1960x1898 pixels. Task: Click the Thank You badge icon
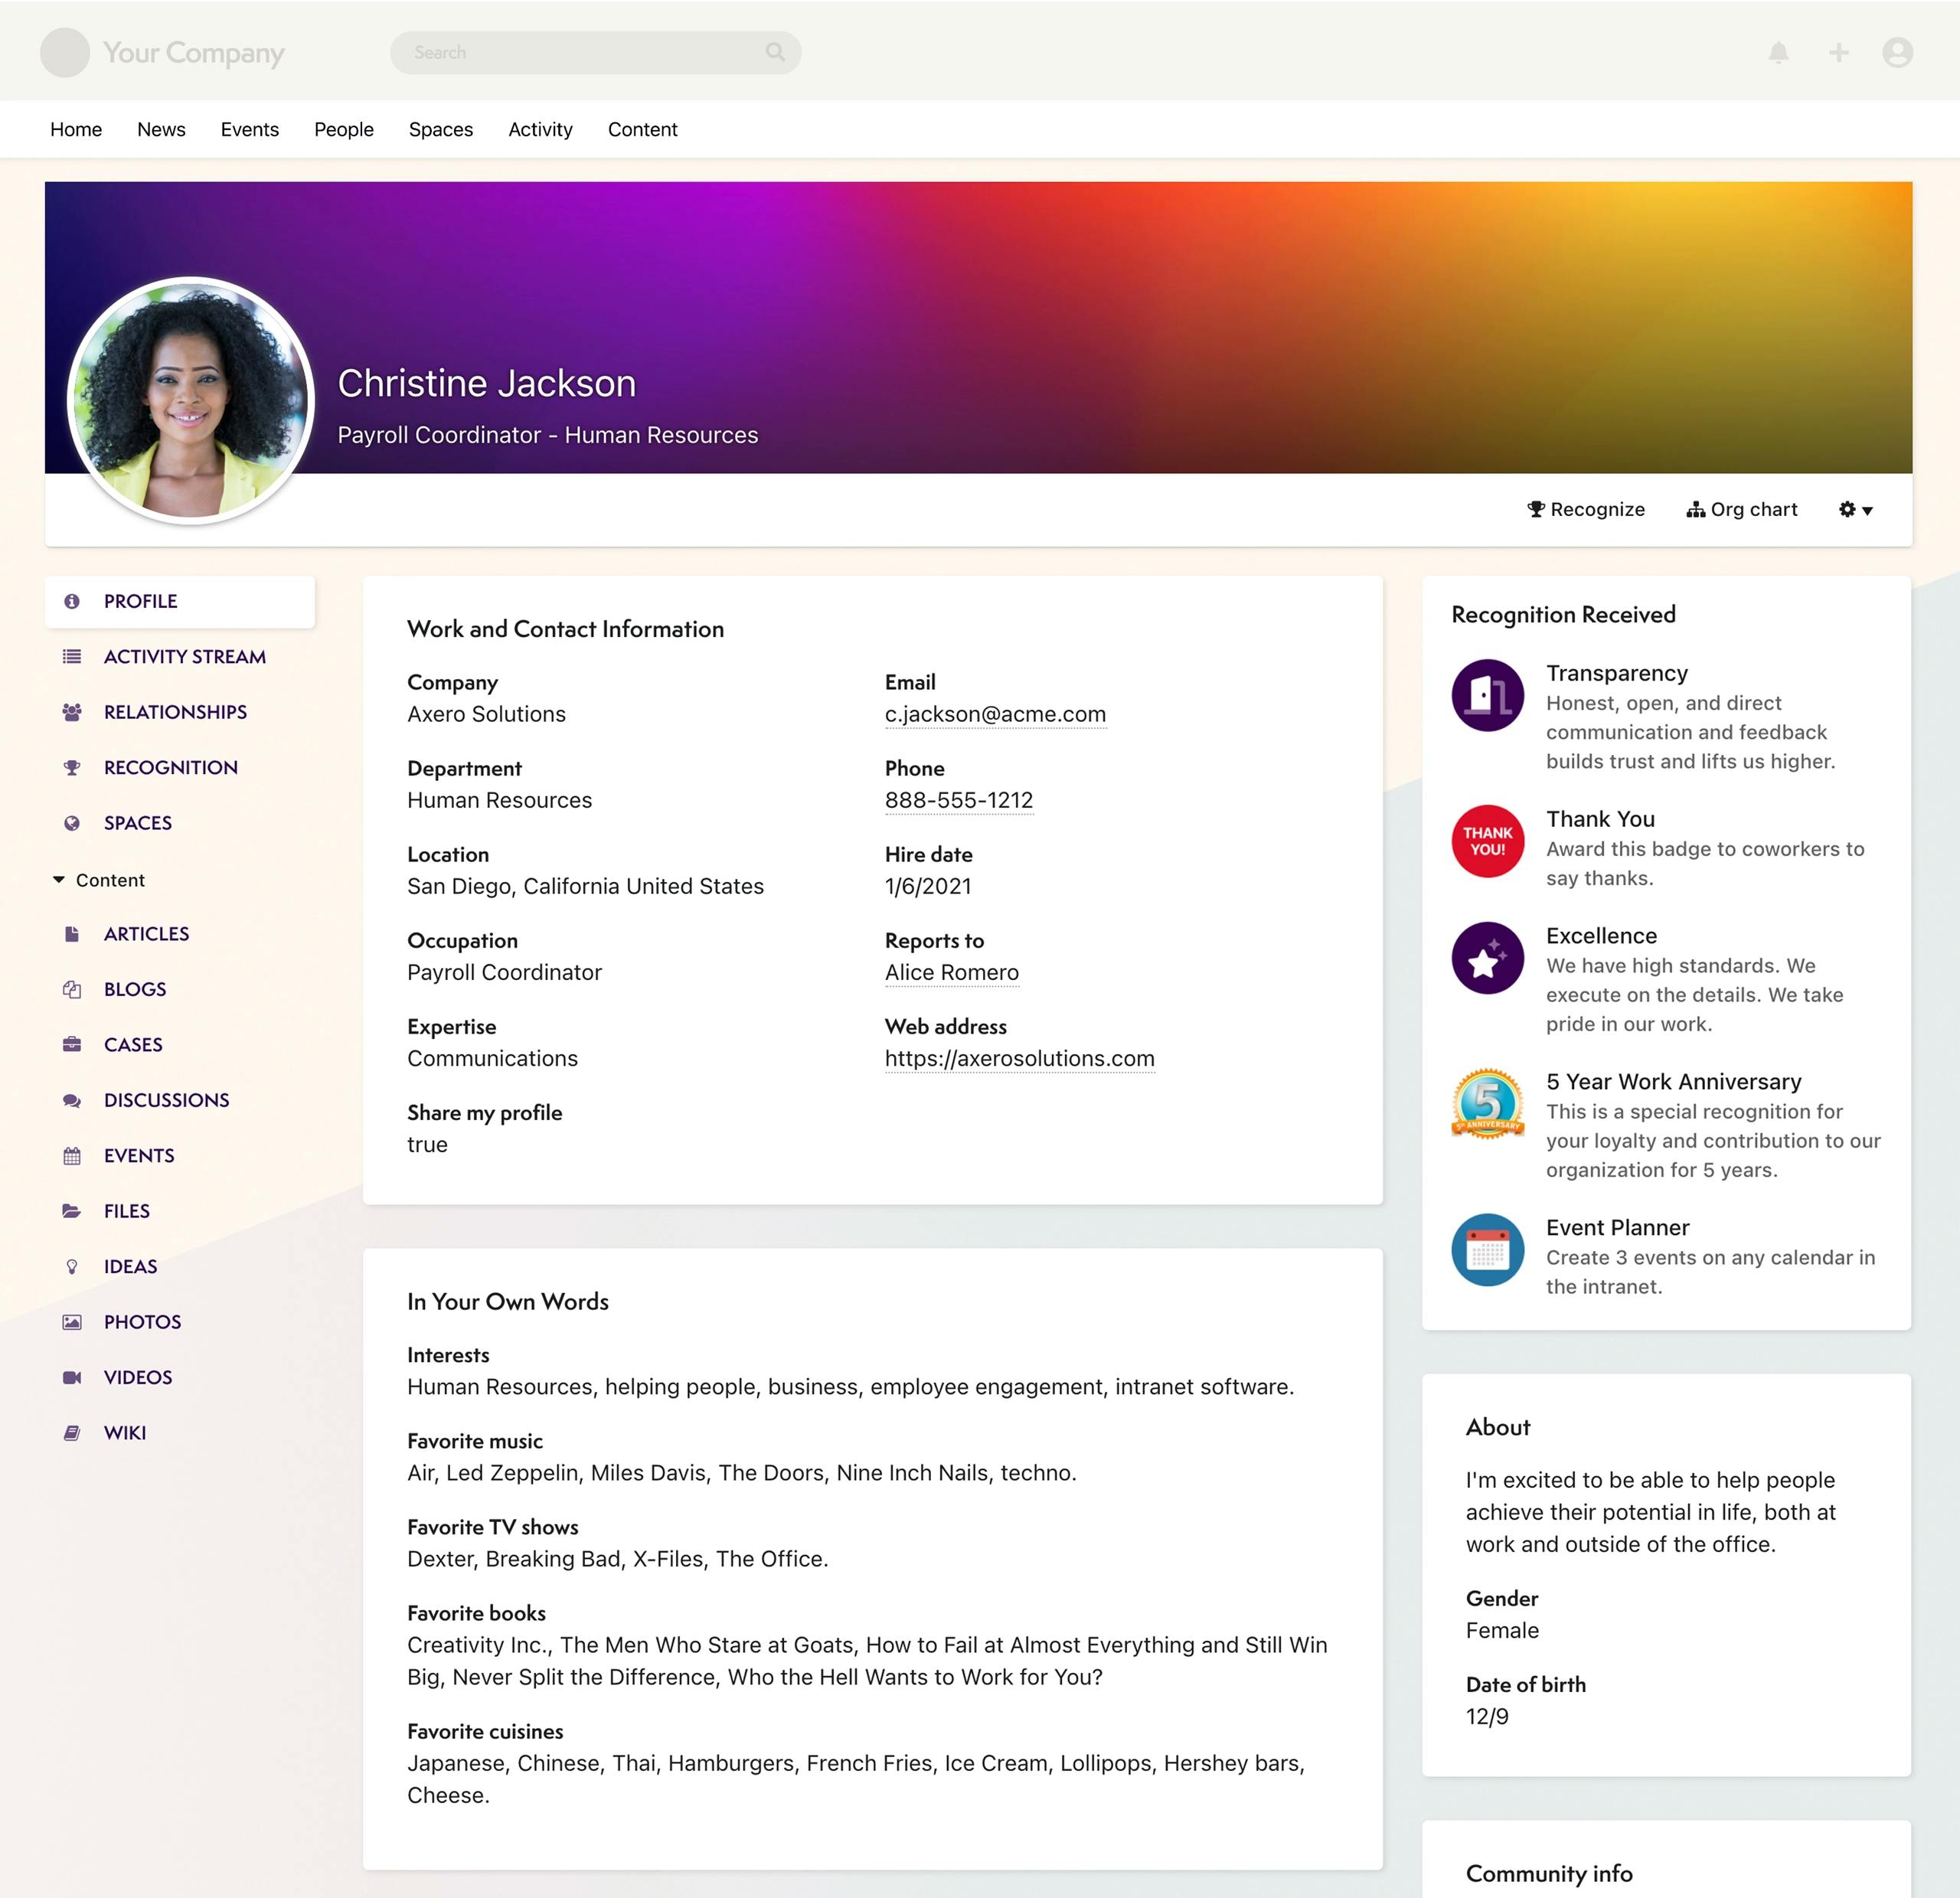tap(1487, 841)
